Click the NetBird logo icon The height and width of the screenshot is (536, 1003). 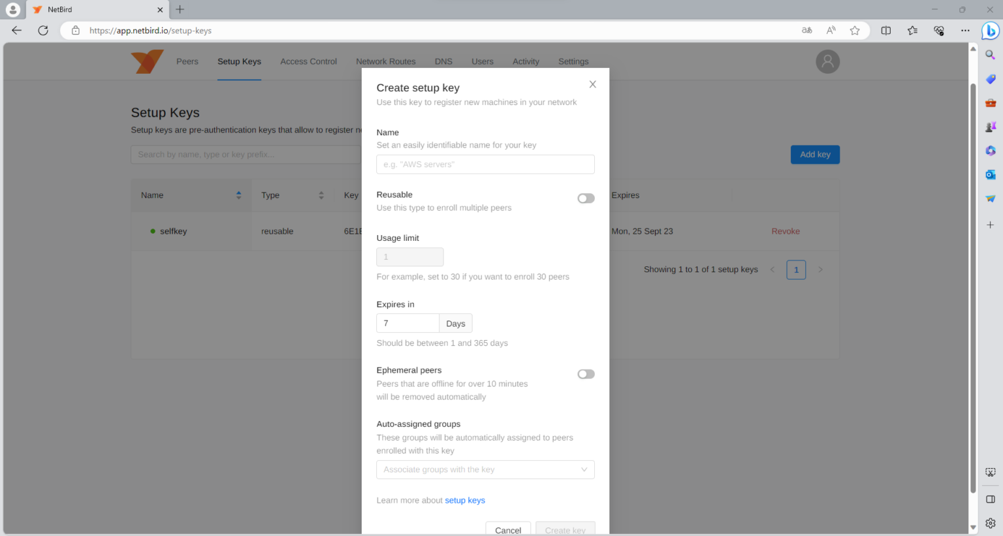pos(147,61)
